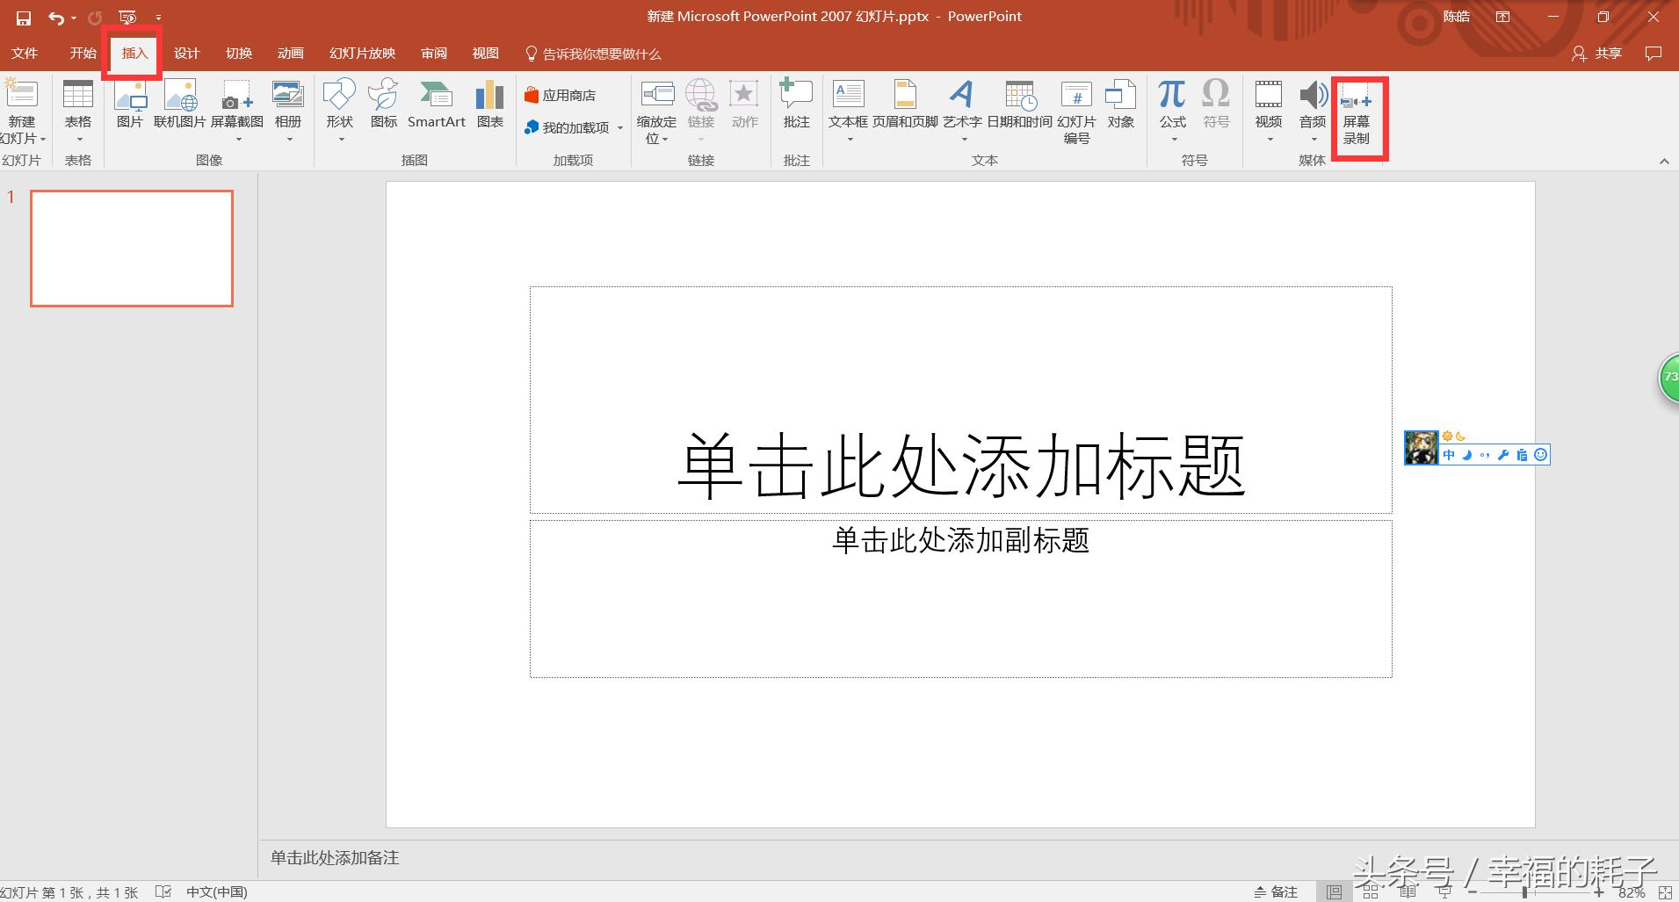1679x902 pixels.
Task: Switch to the 设计 ribbon tab
Action: point(186,53)
